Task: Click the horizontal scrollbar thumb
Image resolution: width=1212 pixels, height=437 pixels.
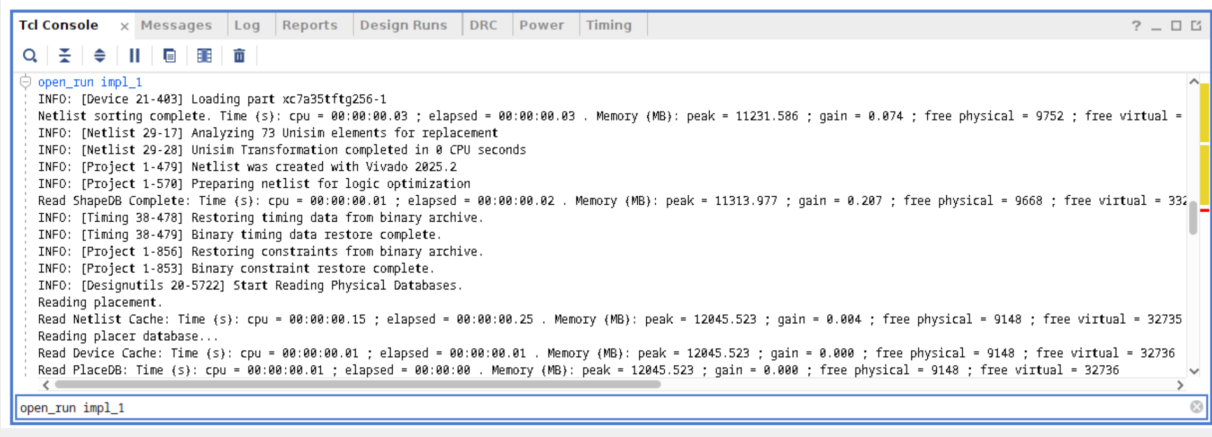Action: pos(357,385)
